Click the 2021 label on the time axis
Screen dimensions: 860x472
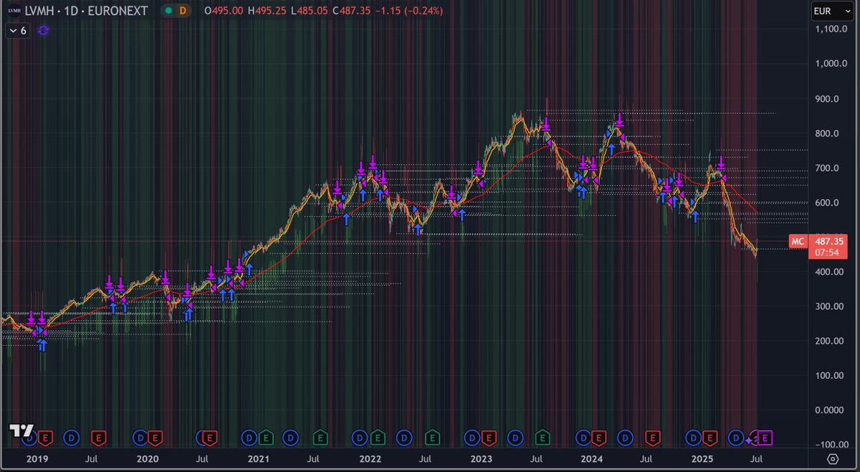(x=259, y=458)
